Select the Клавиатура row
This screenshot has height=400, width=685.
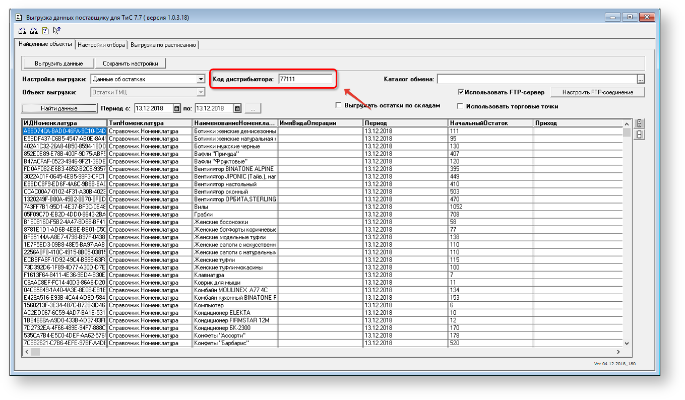click(x=323, y=275)
